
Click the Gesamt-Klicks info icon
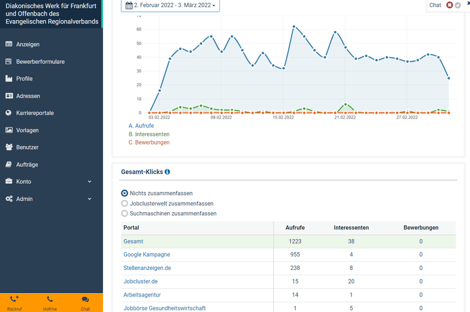[x=167, y=172]
